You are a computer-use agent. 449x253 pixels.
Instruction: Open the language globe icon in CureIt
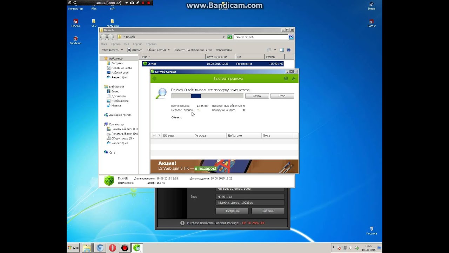tap(286, 78)
